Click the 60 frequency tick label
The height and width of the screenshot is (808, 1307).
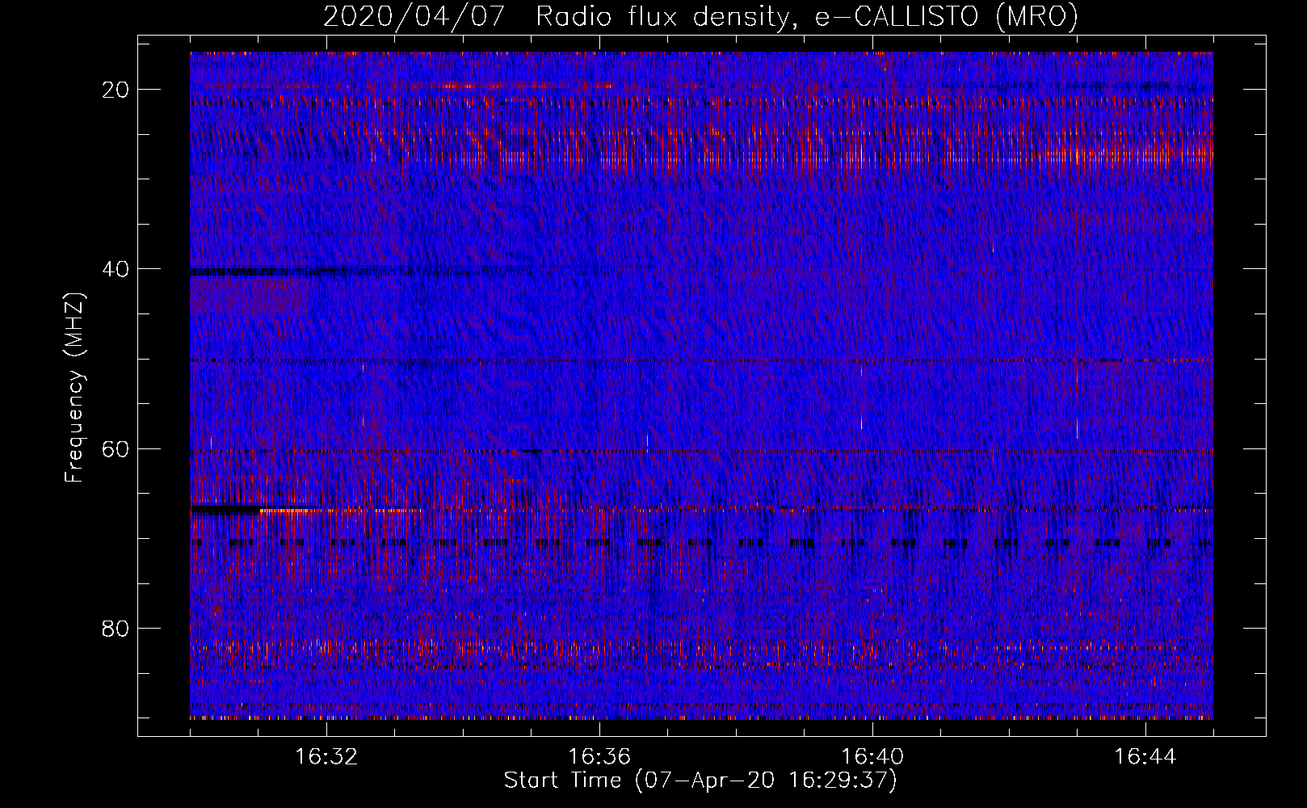116,448
